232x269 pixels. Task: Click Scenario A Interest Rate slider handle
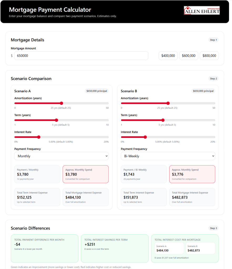(x=39, y=137)
